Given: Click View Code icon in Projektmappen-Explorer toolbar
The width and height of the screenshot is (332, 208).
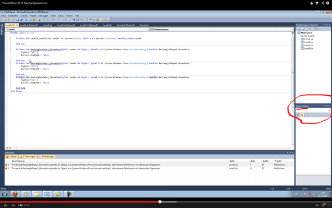Looking at the screenshot, I should [x=312, y=29].
